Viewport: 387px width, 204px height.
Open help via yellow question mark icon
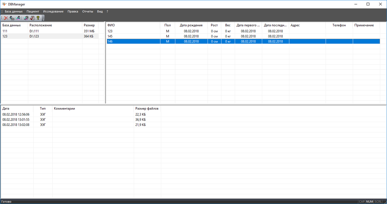[x=38, y=18]
